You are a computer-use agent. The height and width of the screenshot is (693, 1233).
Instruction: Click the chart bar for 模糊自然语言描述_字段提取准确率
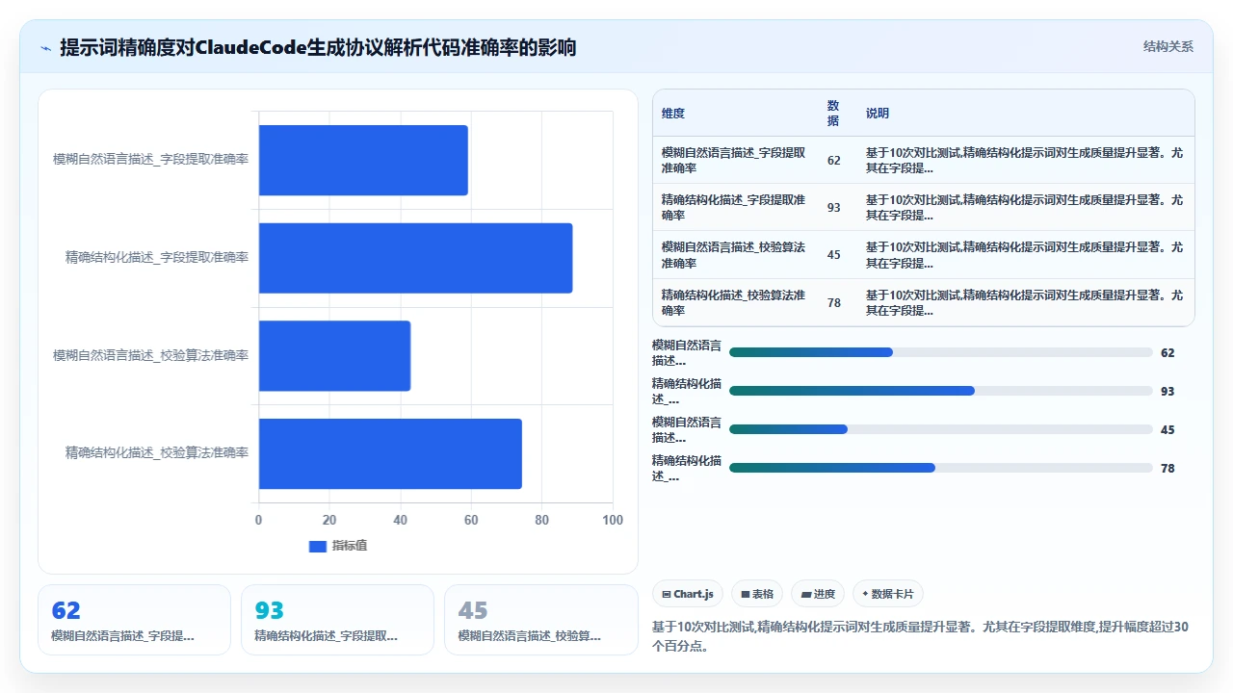tap(363, 160)
